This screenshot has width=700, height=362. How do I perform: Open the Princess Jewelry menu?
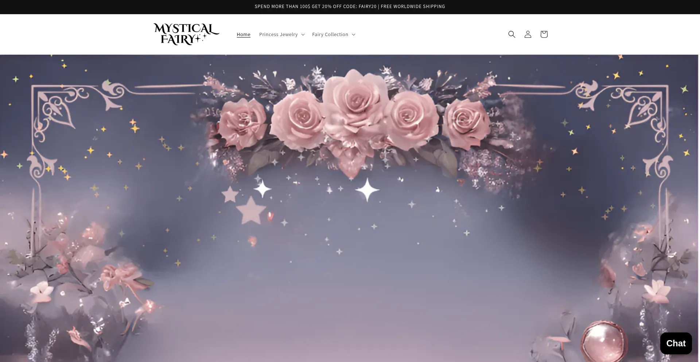(x=278, y=34)
